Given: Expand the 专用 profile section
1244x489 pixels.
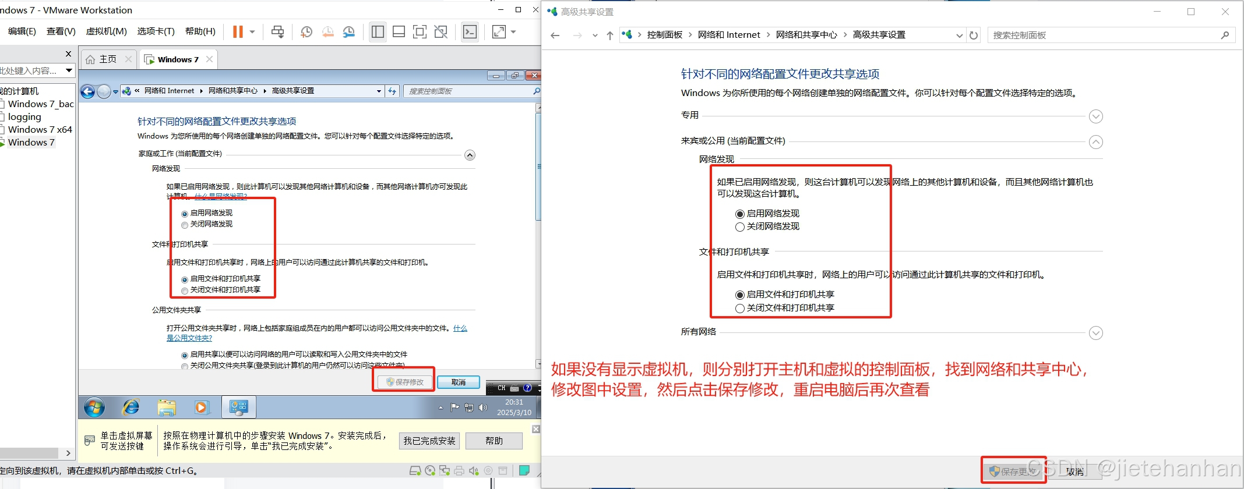Looking at the screenshot, I should (x=1096, y=116).
